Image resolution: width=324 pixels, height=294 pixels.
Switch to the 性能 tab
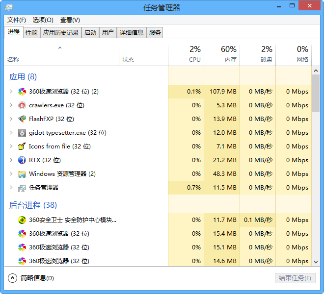(x=31, y=33)
